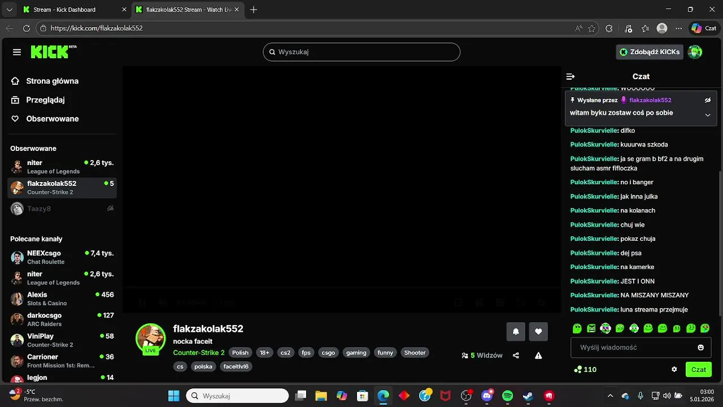
Task: Share the stream via the share icon
Action: (516, 356)
